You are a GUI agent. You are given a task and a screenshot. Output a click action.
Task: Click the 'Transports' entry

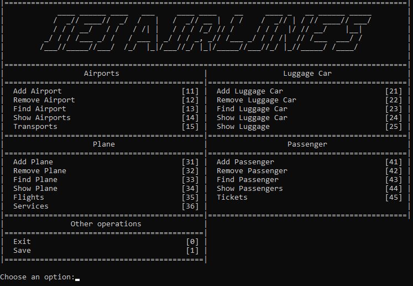(35, 127)
